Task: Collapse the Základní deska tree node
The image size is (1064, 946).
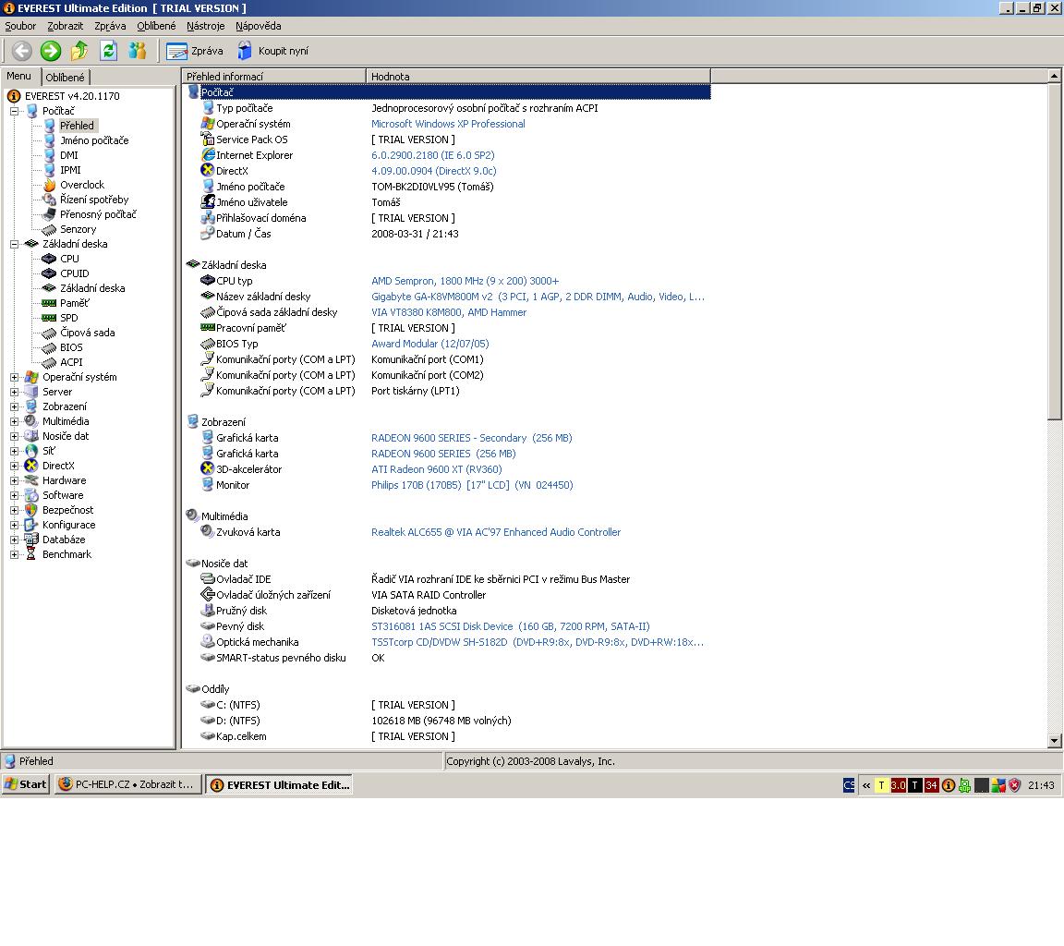Action: coord(14,244)
